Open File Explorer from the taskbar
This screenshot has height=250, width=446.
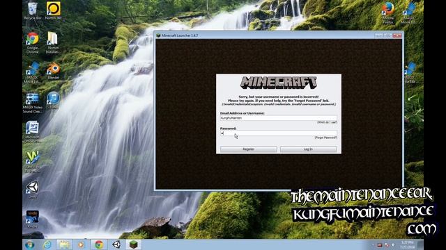tap(64, 244)
